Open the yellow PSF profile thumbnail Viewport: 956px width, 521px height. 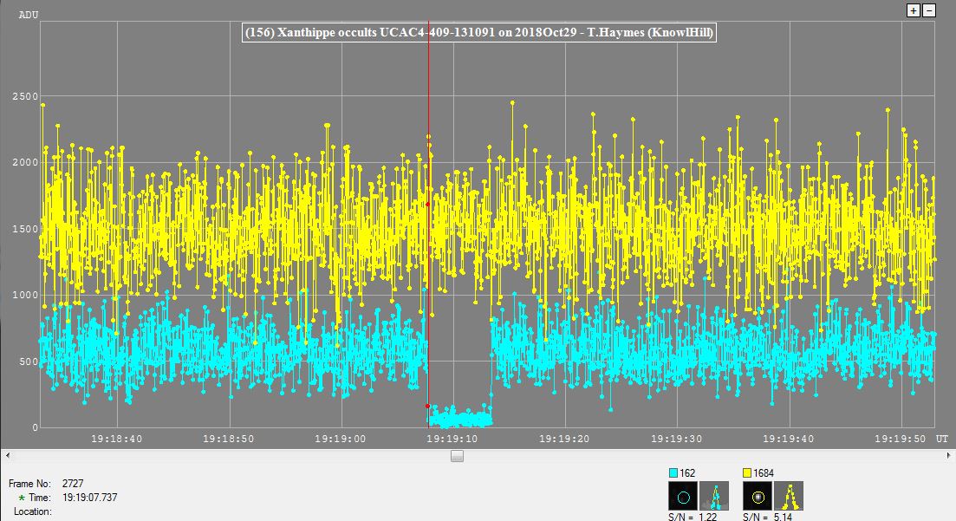pos(789,497)
